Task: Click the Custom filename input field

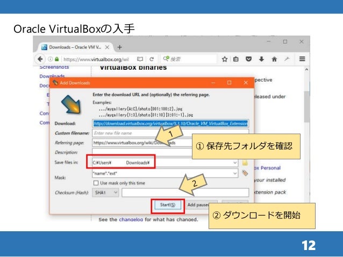Action: 170,133
